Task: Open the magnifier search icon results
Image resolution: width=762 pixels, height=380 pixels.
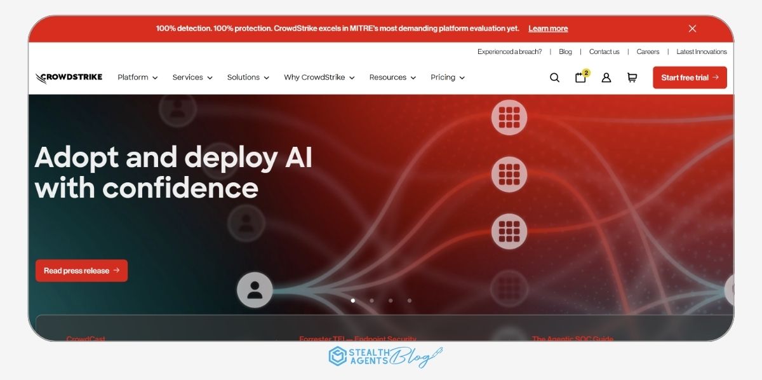Action: 554,77
